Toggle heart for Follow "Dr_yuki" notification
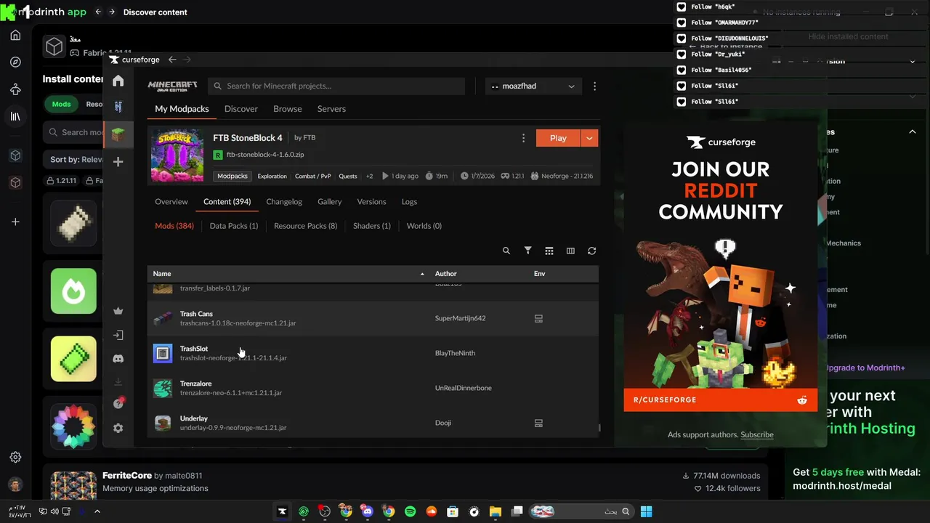Viewport: 930px width, 523px height. click(682, 54)
